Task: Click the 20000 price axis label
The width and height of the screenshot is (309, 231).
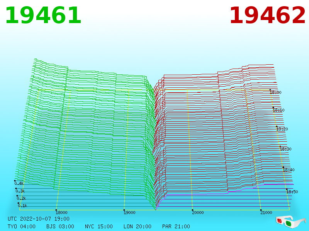Action: (198, 213)
